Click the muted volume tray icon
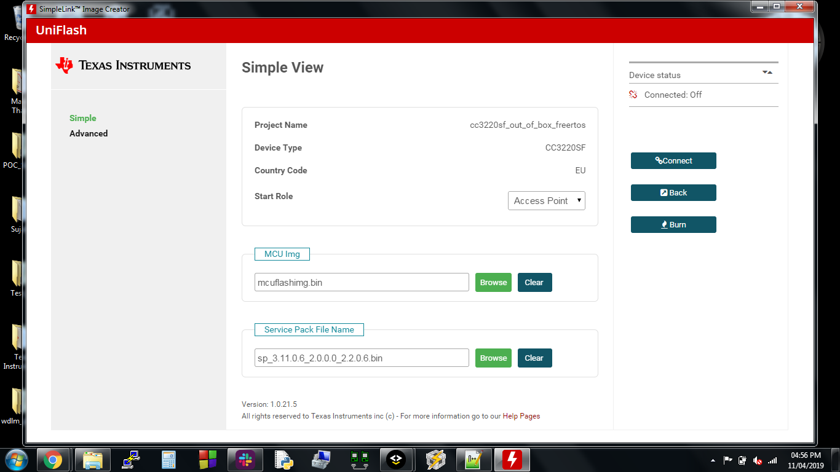840x472 pixels. [758, 460]
